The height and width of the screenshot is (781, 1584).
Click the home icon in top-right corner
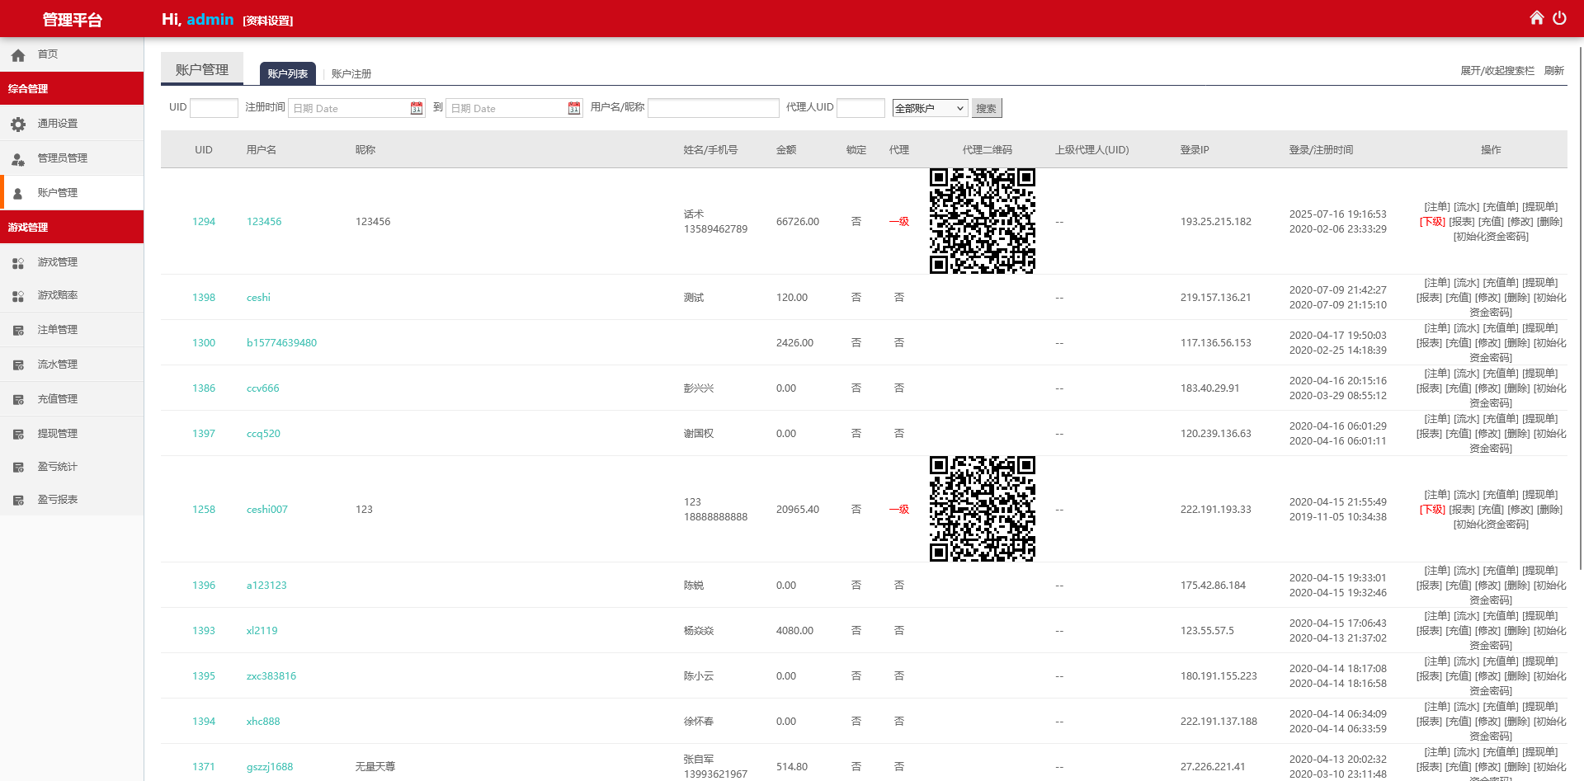pos(1536,16)
